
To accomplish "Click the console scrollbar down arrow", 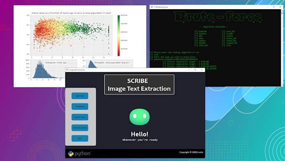I will (282, 85).
